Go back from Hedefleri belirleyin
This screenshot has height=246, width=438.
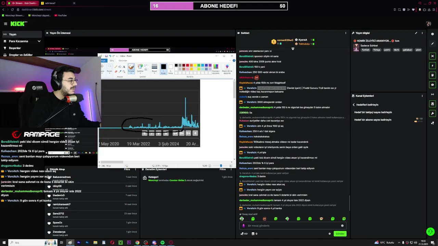click(x=354, y=105)
